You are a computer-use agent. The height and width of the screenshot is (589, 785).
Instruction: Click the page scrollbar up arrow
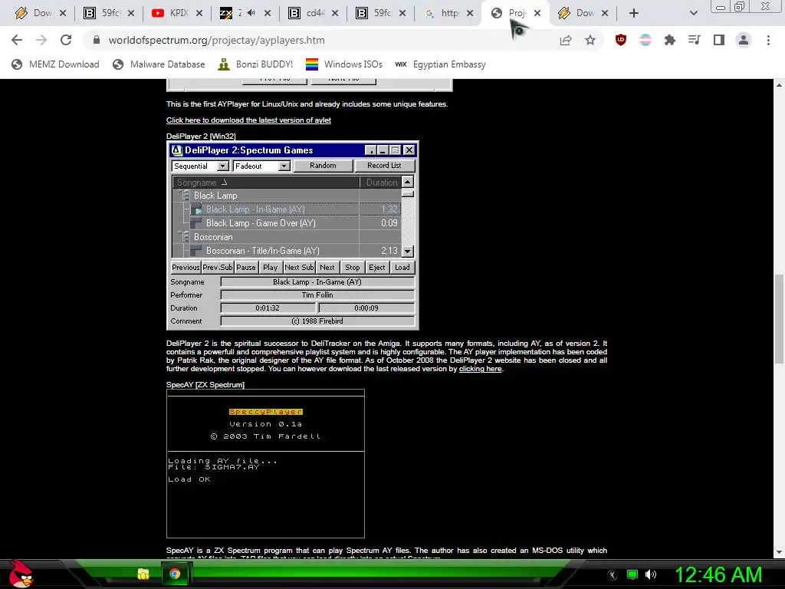point(779,85)
